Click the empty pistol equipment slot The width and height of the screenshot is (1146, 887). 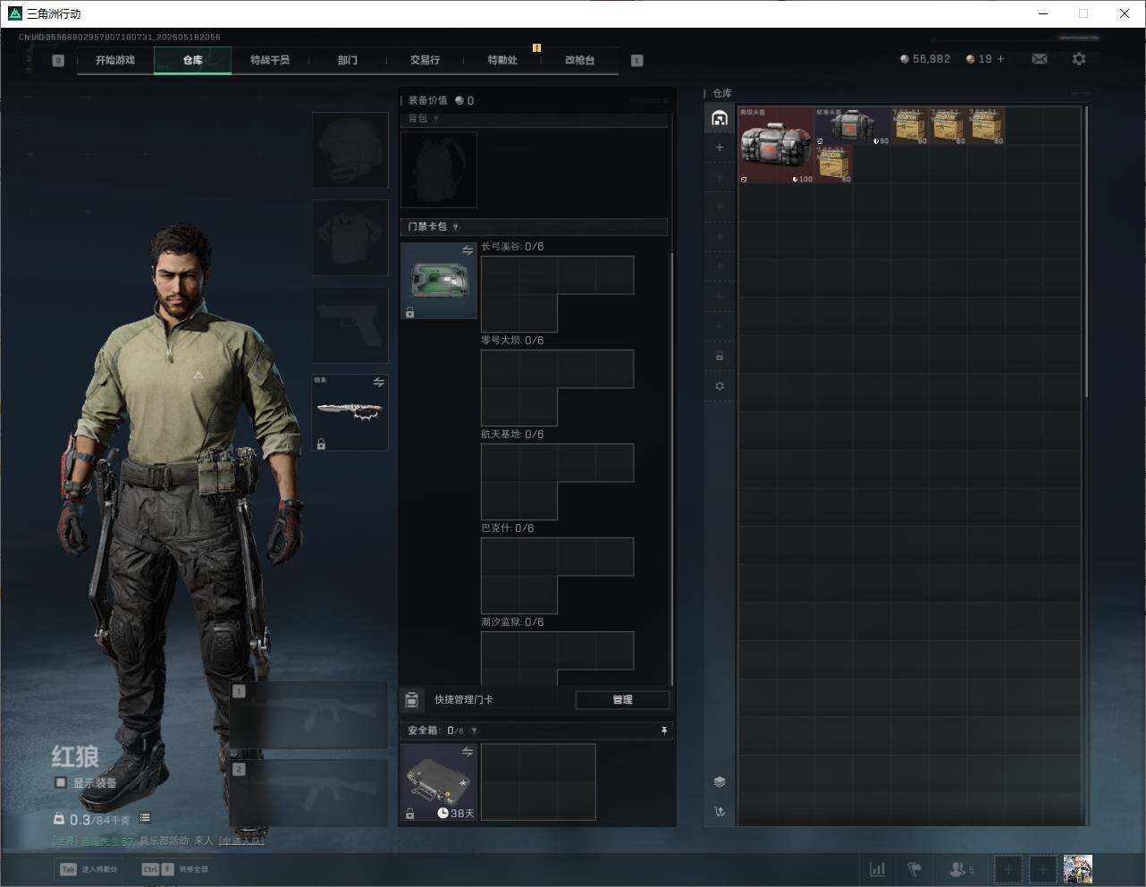click(350, 325)
